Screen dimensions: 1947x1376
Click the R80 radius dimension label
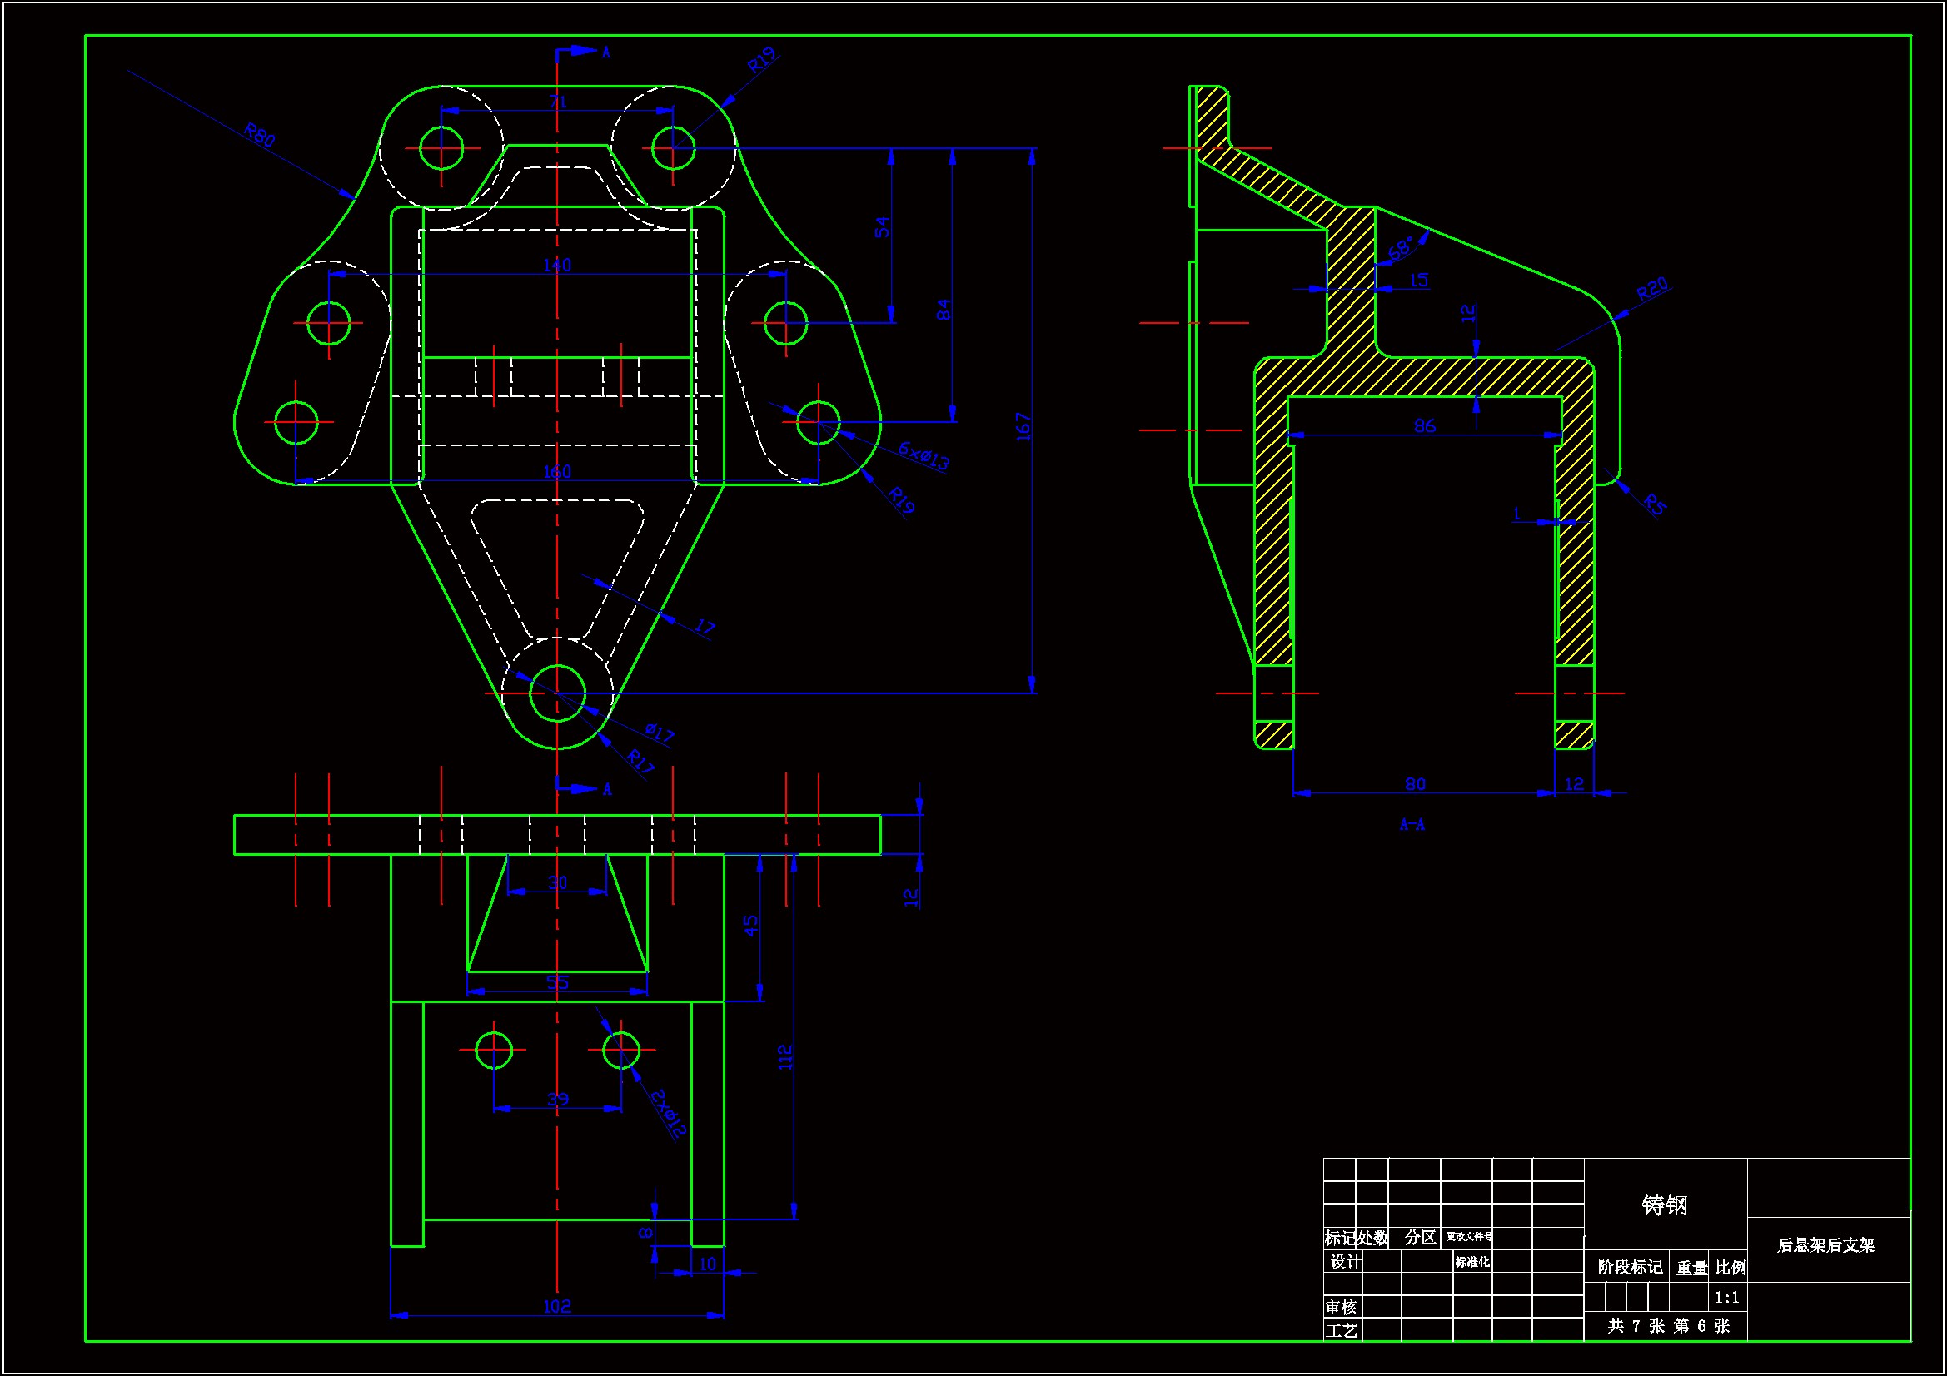259,135
